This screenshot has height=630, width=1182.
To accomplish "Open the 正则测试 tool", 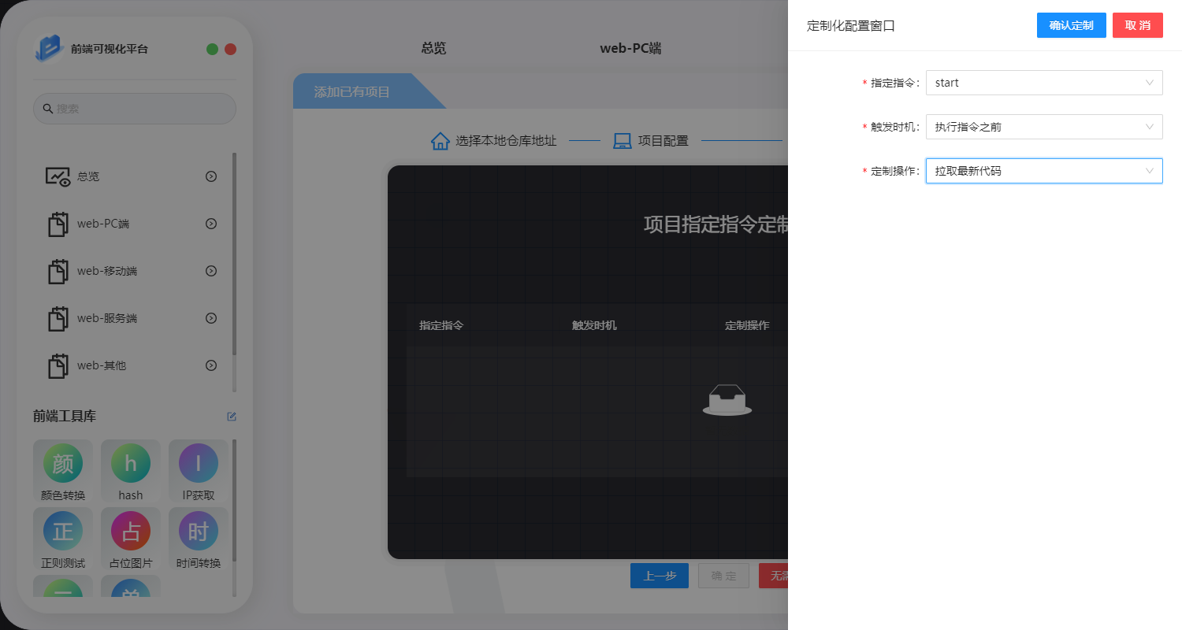I will (x=63, y=539).
